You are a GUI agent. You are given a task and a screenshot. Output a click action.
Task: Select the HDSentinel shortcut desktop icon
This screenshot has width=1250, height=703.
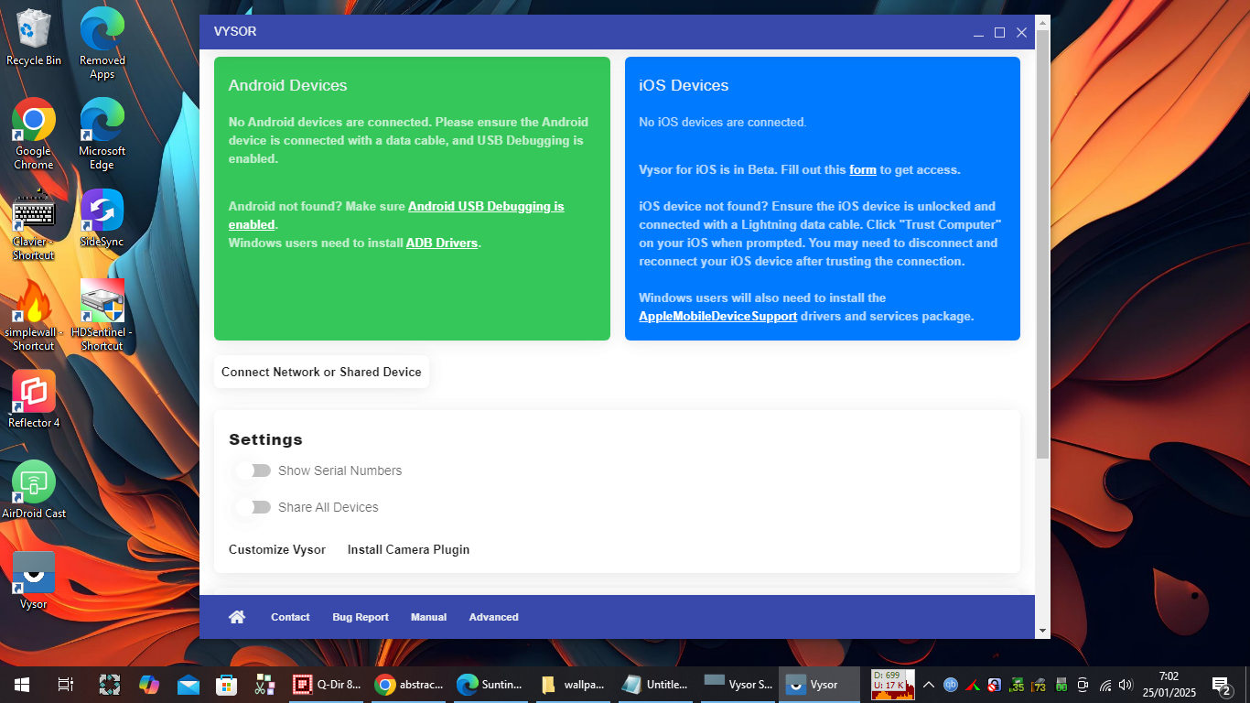point(102,315)
